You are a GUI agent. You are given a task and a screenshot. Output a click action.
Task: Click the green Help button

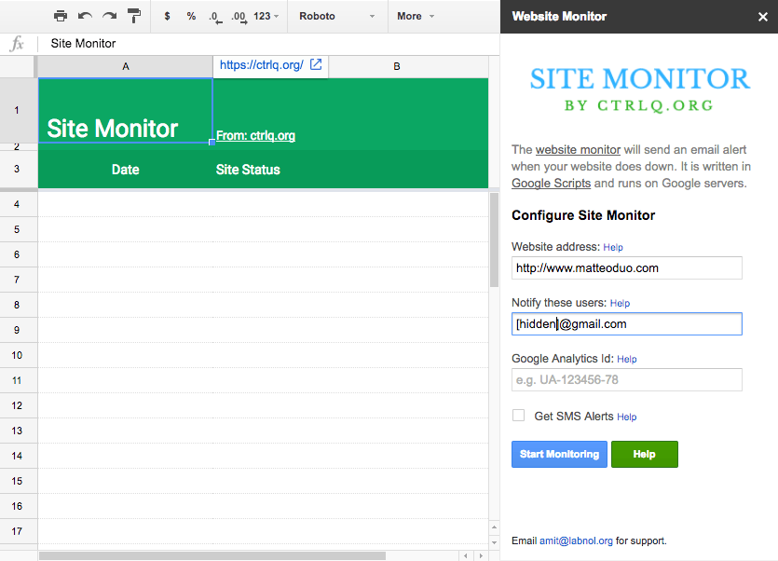tap(645, 454)
